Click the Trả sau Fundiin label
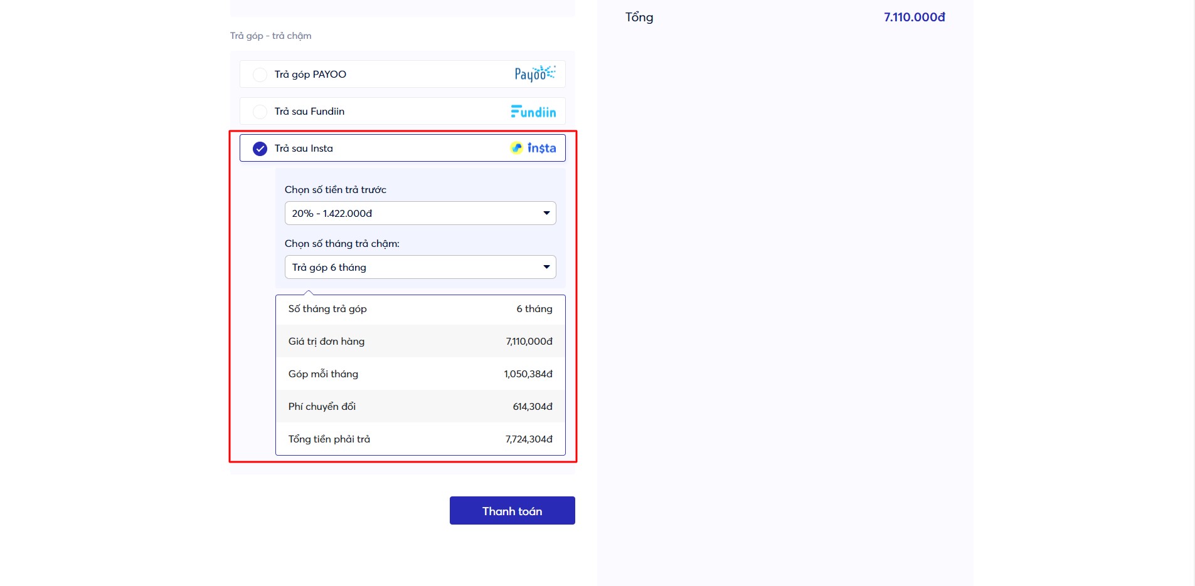This screenshot has width=1195, height=586. [x=309, y=112]
